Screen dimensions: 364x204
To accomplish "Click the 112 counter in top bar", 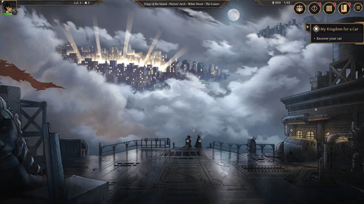I will click(287, 3).
